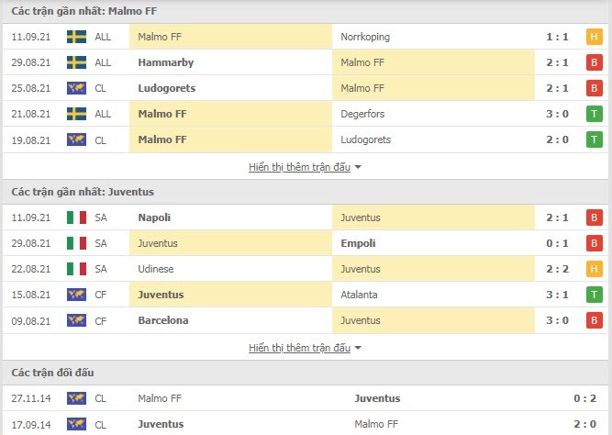Click the red B badge on Hammarby match row
612x435 pixels.
594,62
